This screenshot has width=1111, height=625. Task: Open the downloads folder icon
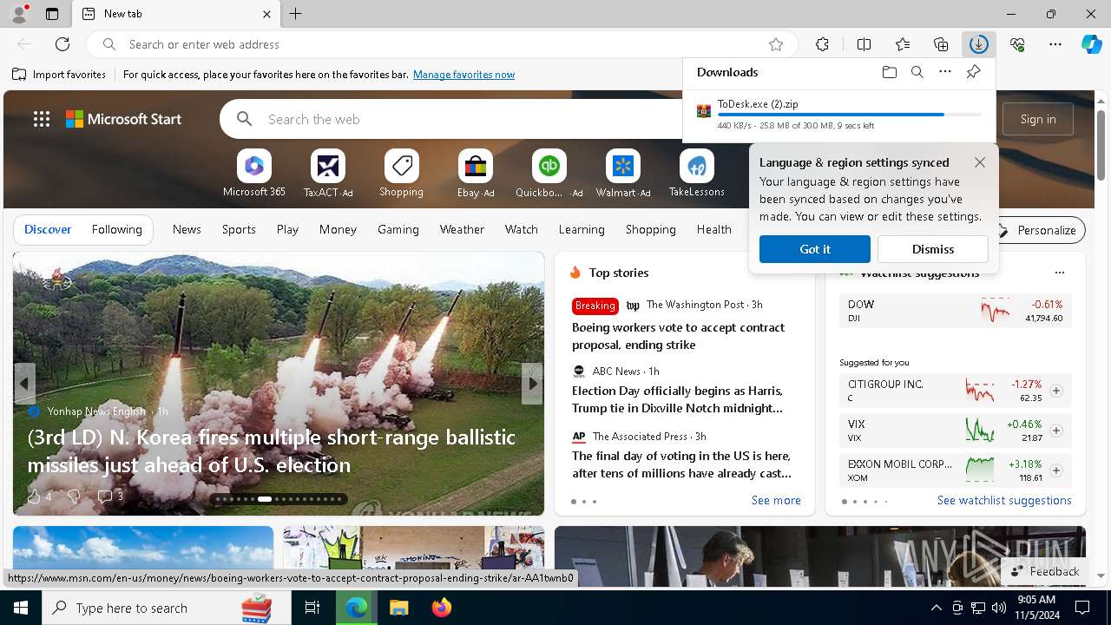(x=889, y=72)
